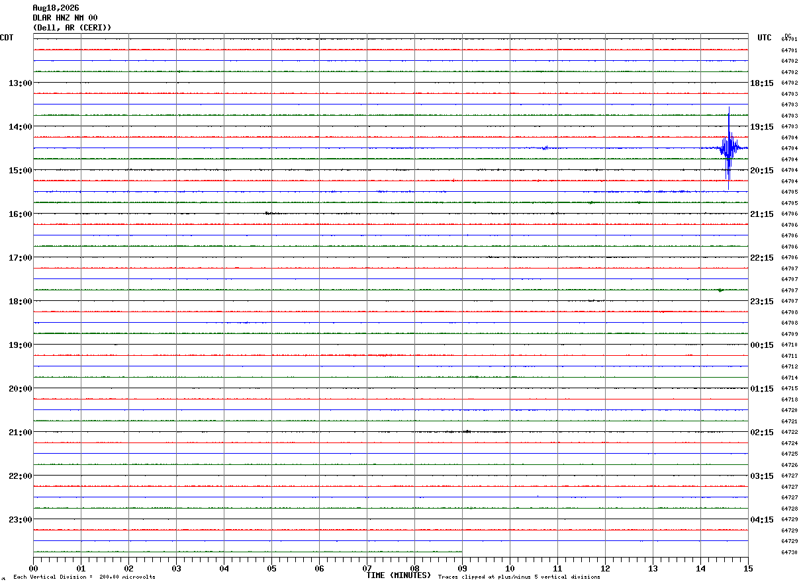Click the CDT column header
Image resolution: width=801 pixels, height=586 pixels.
click(x=7, y=38)
